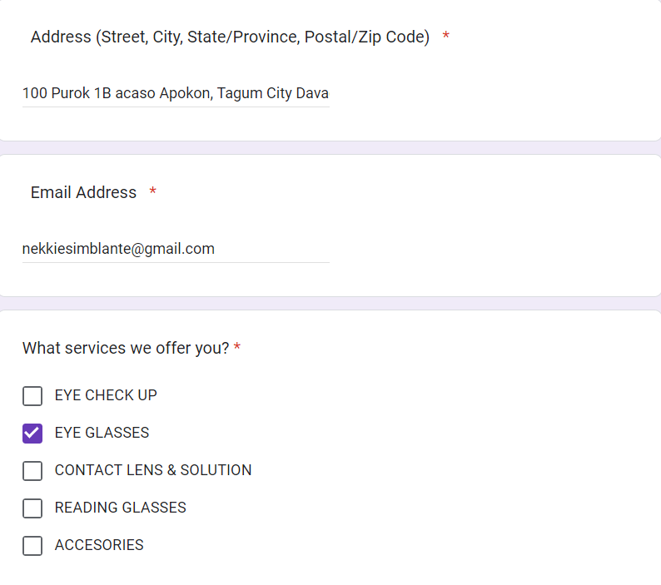Click the asterisk after the services question
Image resolution: width=661 pixels, height=585 pixels.
pos(237,348)
